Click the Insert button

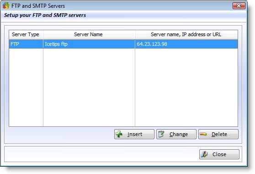(x=134, y=134)
